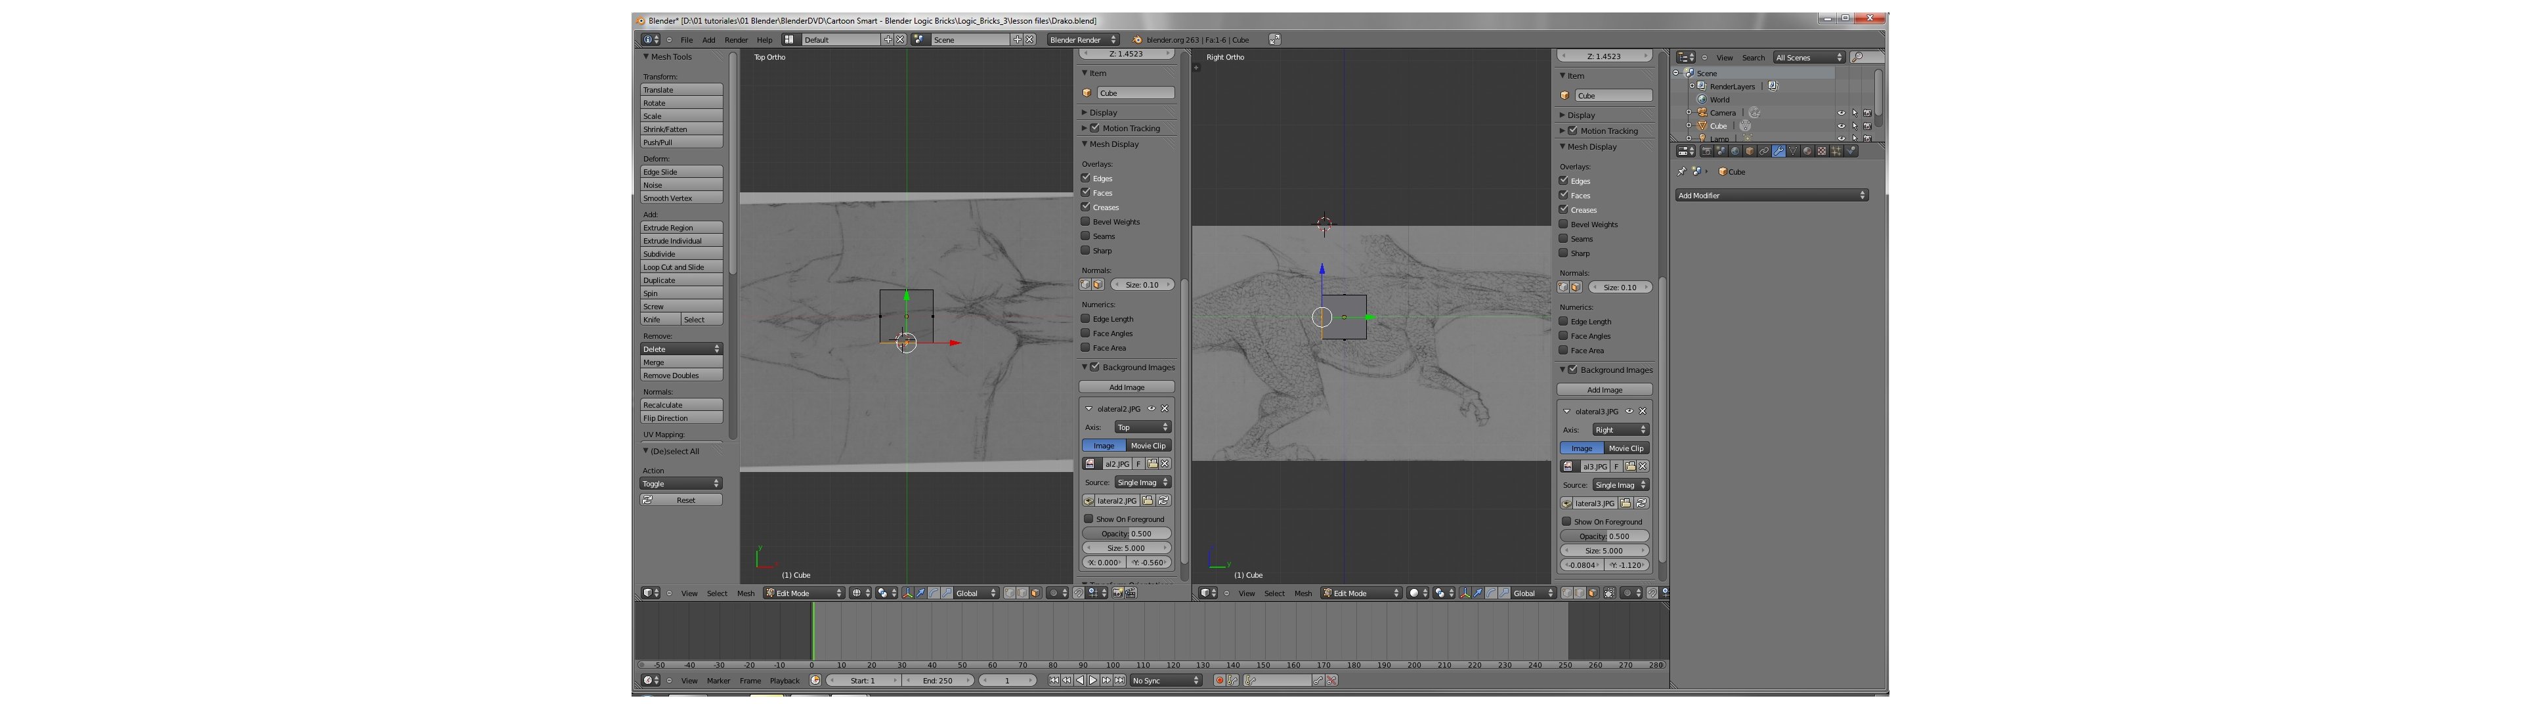Click Add Image in the left Background Images panel
This screenshot has width=2521, height=709.
(1127, 388)
